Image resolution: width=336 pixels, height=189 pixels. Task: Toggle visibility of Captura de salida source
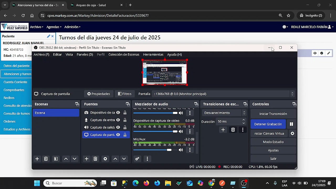coord(118,127)
